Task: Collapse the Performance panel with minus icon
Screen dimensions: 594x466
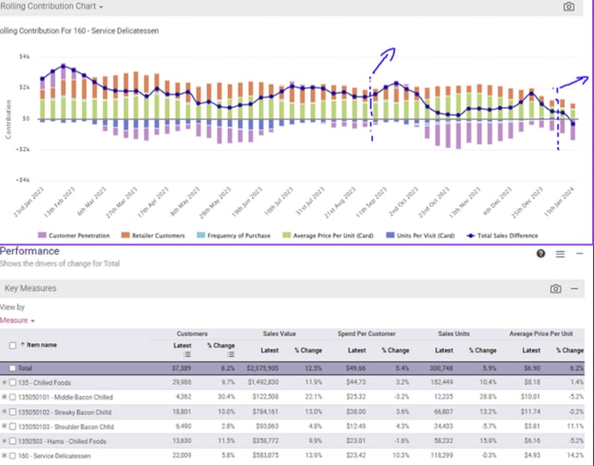Action: click(x=577, y=254)
